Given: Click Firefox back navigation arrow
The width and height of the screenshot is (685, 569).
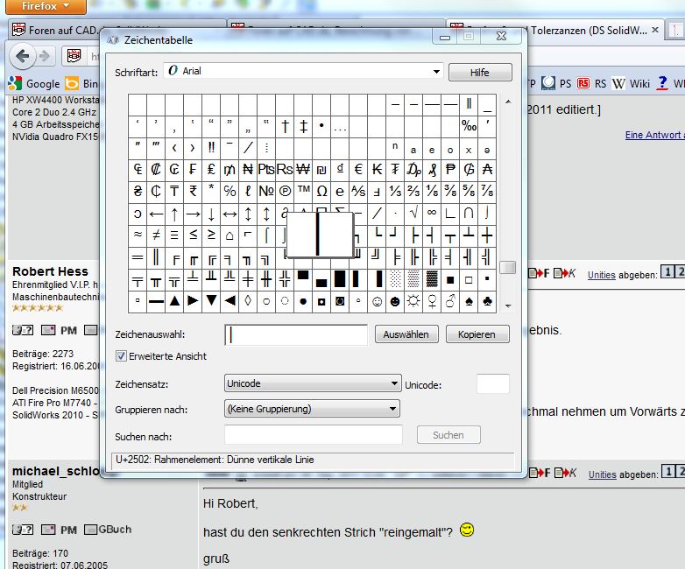Looking at the screenshot, I should 22,56.
